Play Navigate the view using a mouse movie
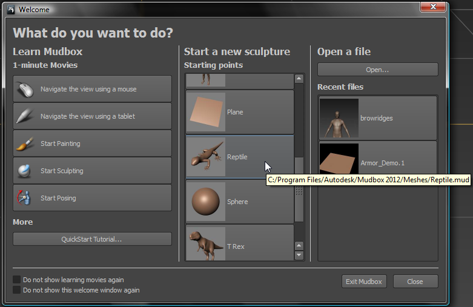 92,89
